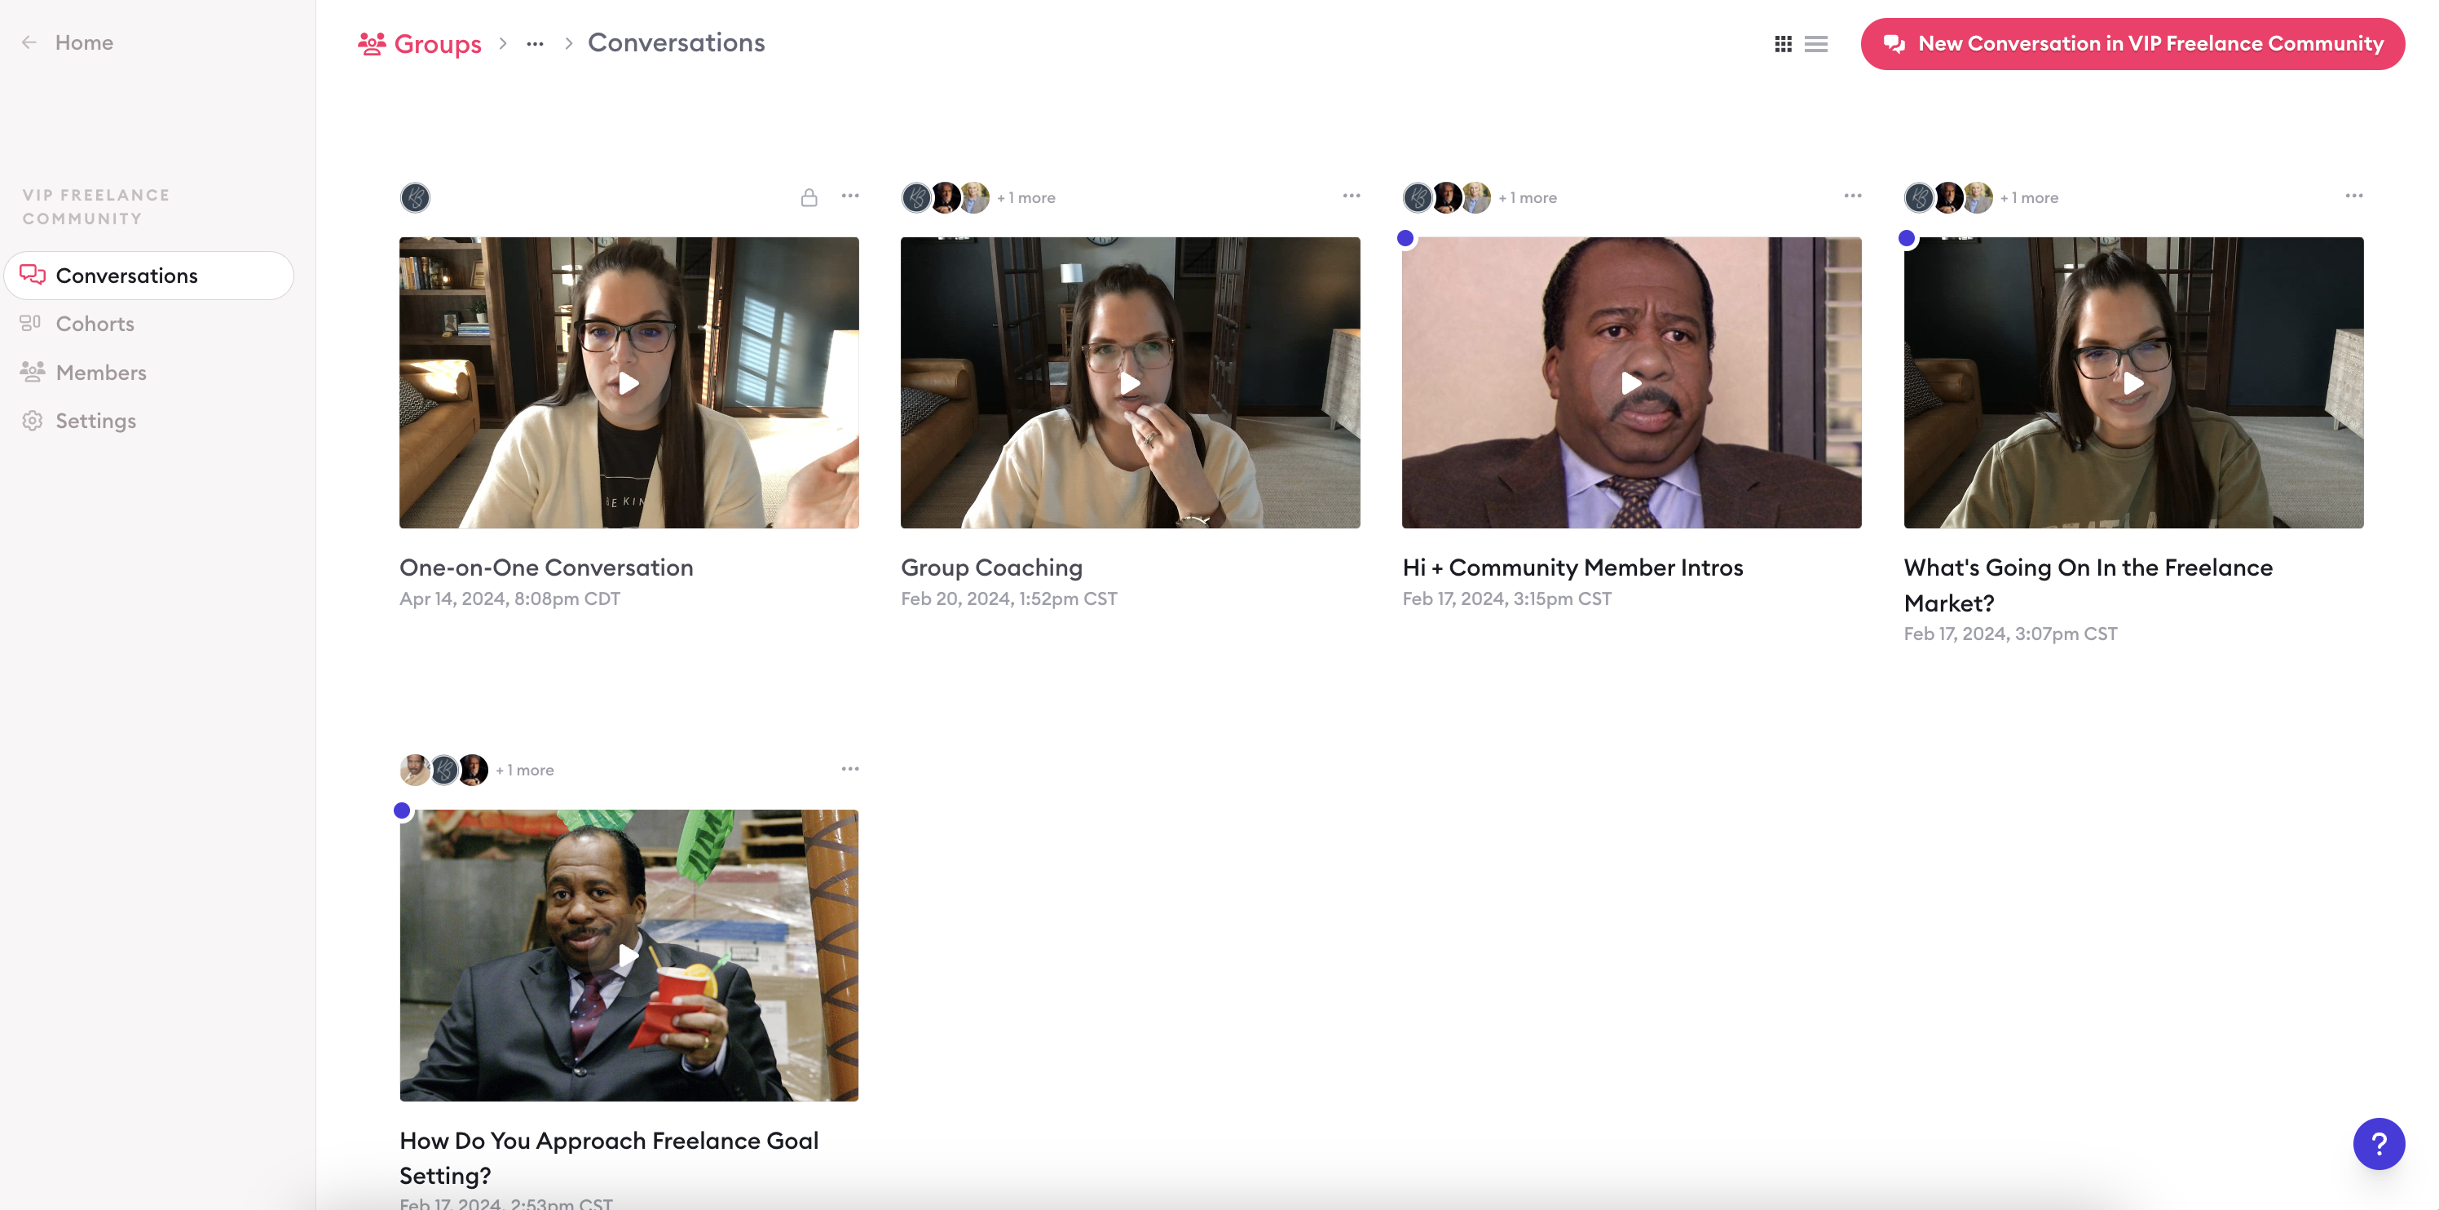Open the Members section
Image resolution: width=2439 pixels, height=1210 pixels.
100,372
